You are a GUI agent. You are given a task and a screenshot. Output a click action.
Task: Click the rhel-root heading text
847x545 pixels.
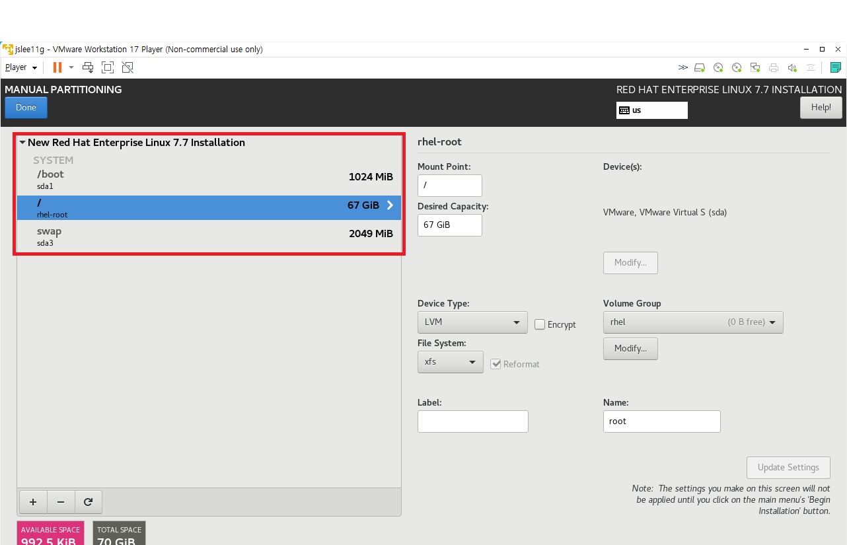439,142
